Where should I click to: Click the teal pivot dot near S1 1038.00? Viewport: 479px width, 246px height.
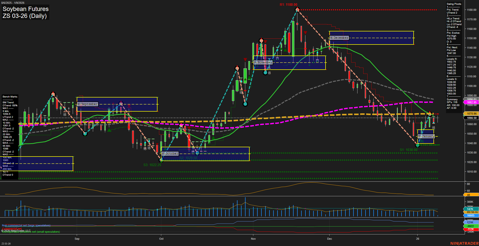pyautogui.click(x=418, y=145)
